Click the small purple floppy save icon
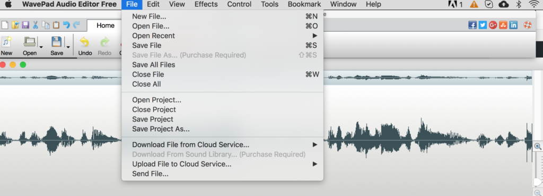This screenshot has width=543, height=196. pos(25,25)
